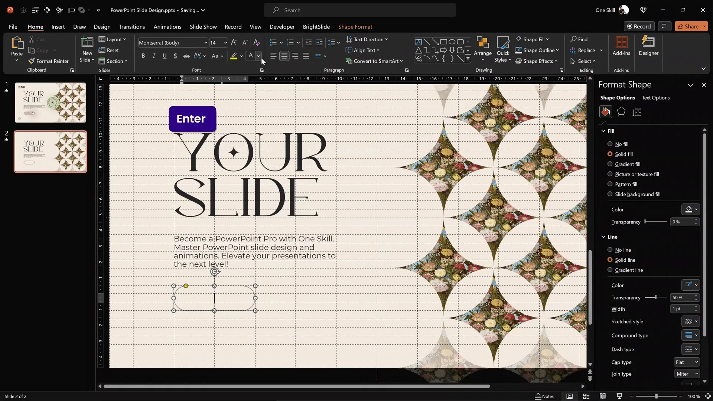
Task: Collapse the Fill section
Action: [603, 131]
